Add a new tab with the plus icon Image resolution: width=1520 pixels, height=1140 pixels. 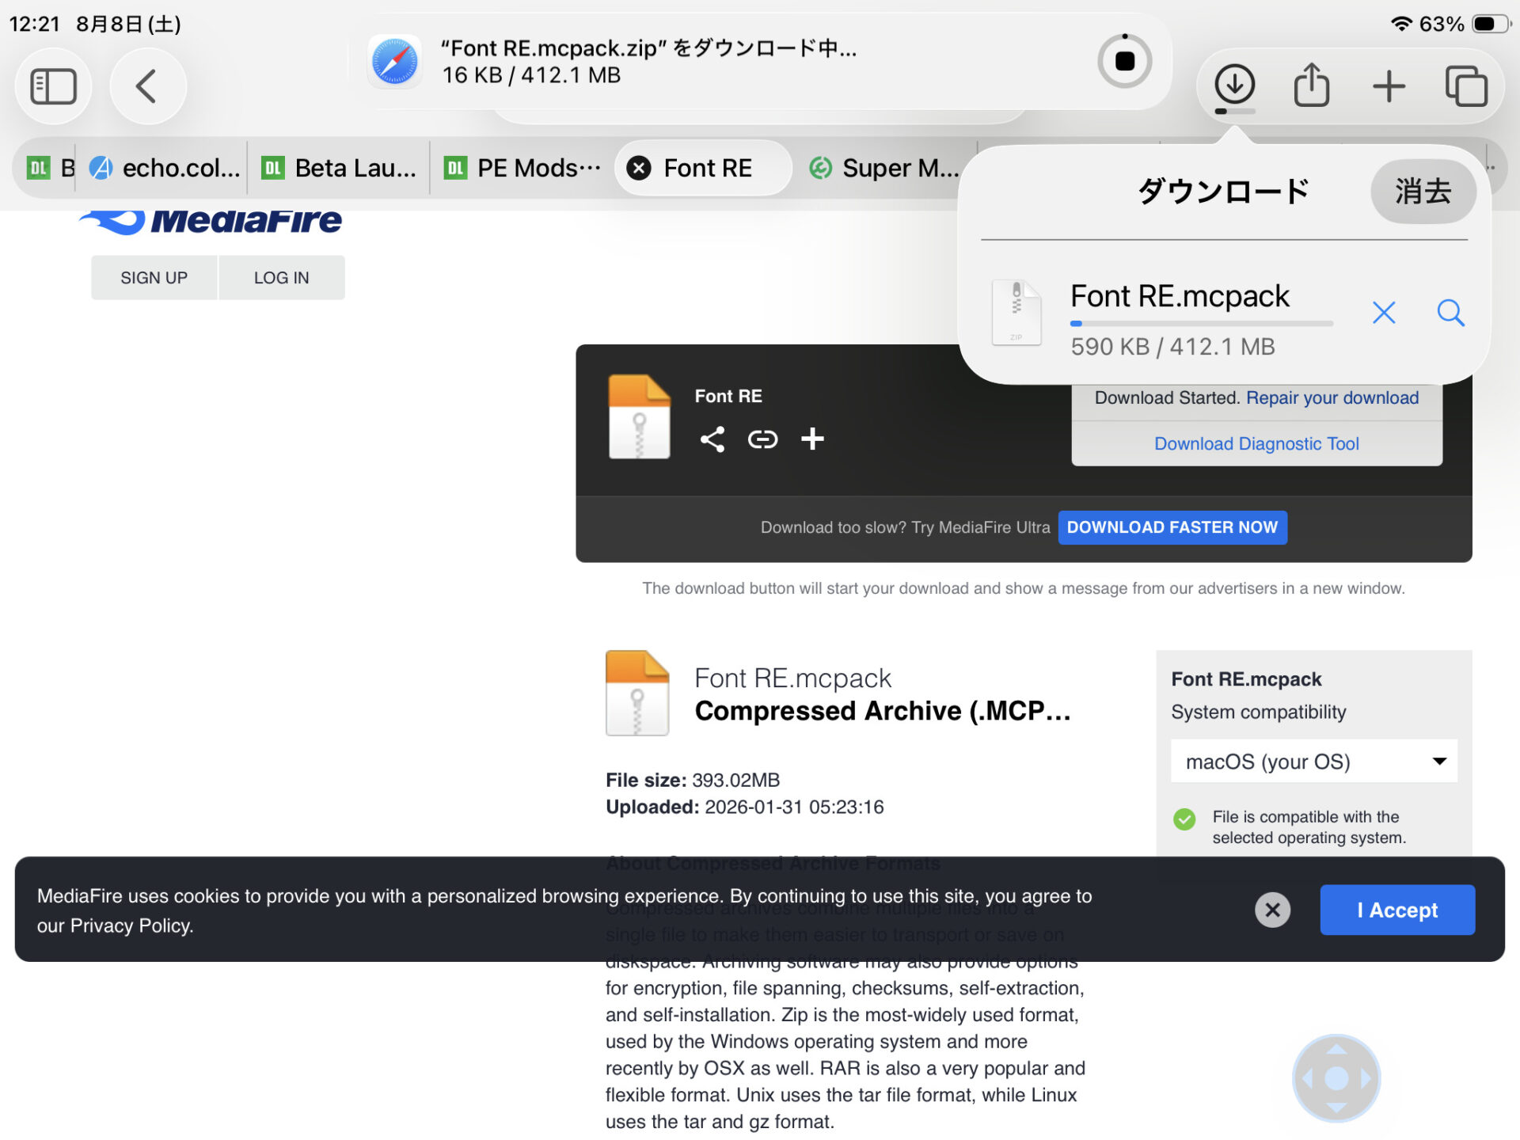pyautogui.click(x=1389, y=85)
